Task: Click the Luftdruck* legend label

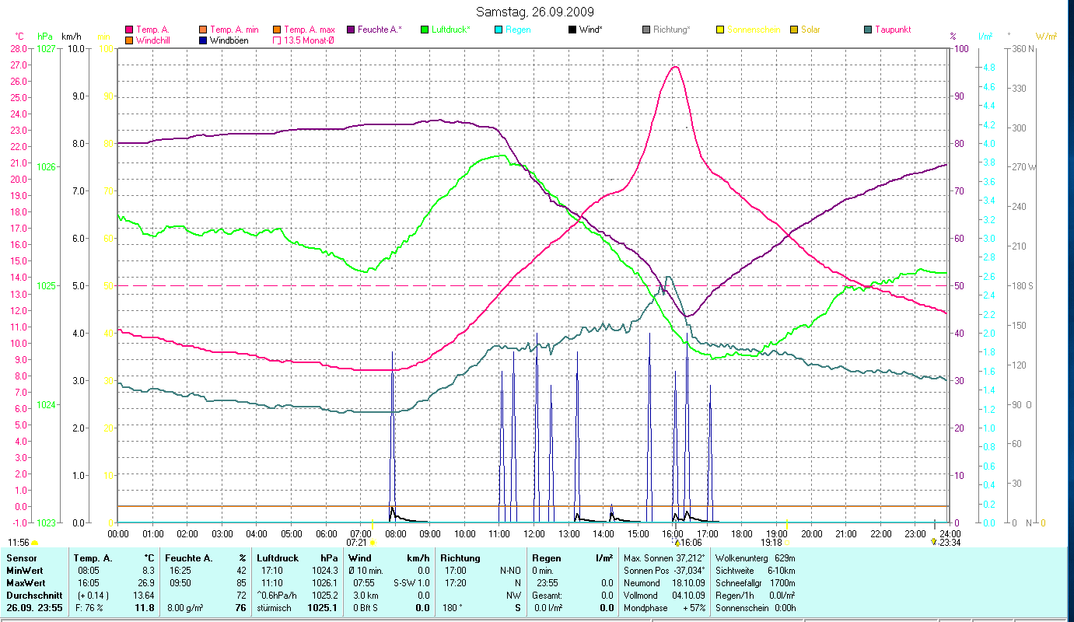Action: pyautogui.click(x=451, y=30)
